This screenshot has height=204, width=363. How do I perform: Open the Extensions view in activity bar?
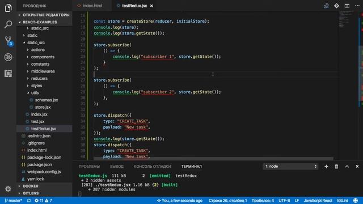(x=8, y=73)
